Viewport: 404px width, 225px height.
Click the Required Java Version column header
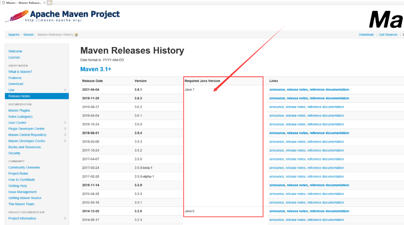coord(202,81)
